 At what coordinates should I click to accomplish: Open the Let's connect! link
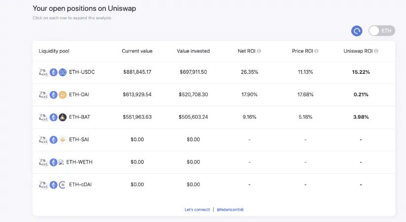pos(197,210)
